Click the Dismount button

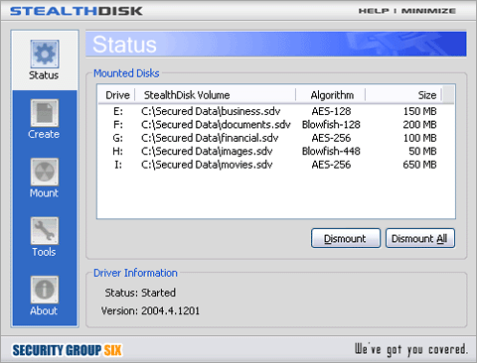(346, 238)
